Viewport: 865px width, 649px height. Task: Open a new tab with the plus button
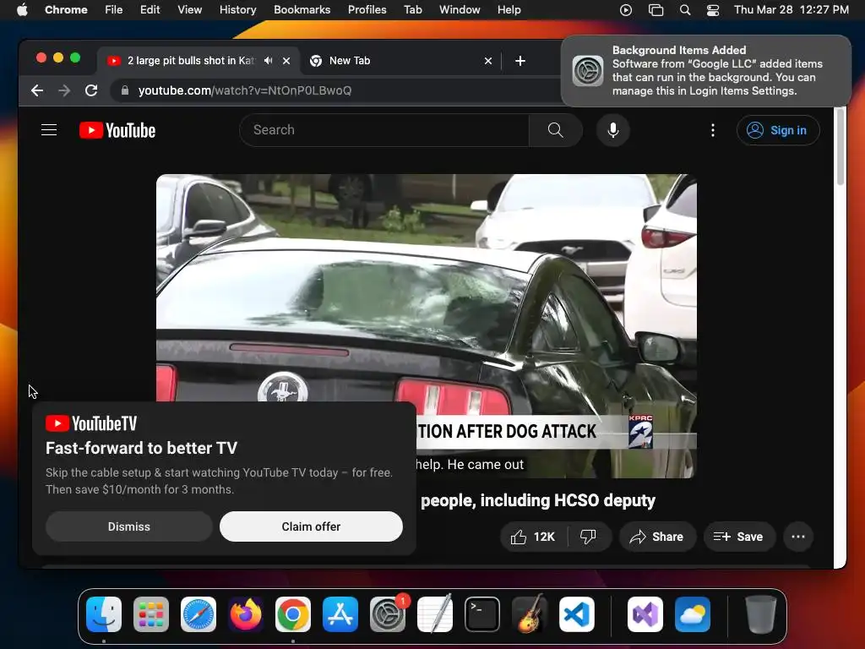520,61
